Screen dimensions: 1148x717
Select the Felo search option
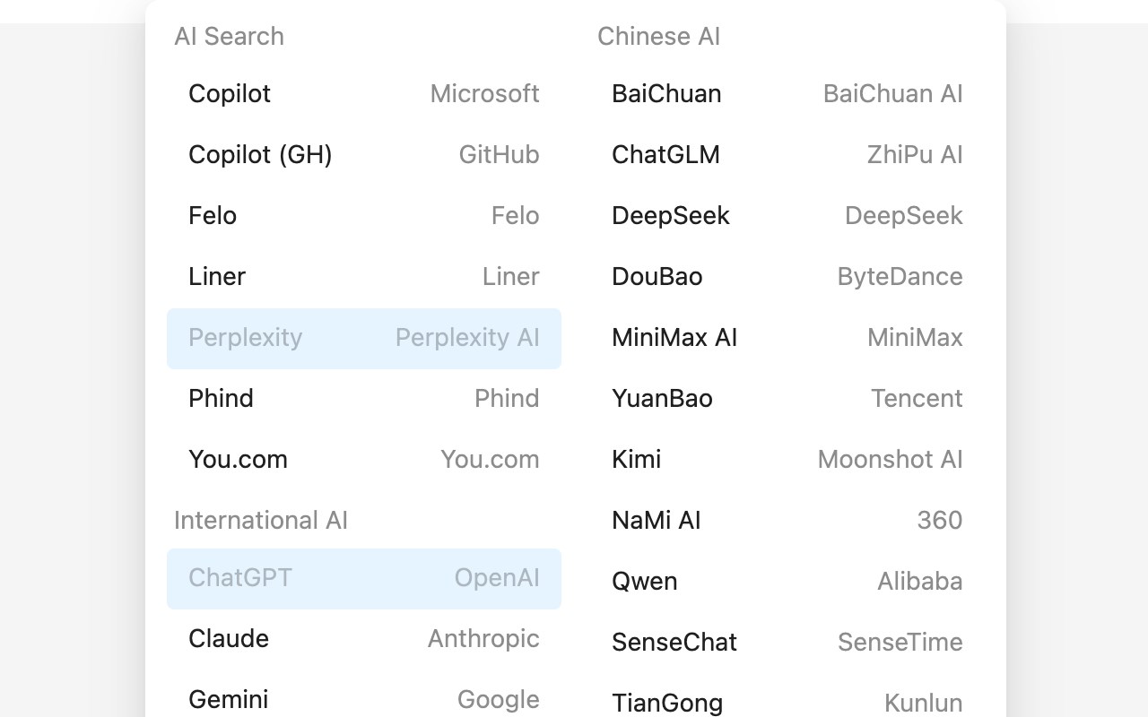(x=364, y=216)
